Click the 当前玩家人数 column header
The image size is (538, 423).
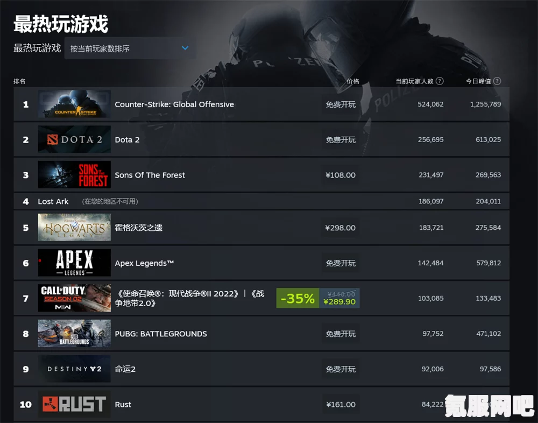tap(414, 81)
